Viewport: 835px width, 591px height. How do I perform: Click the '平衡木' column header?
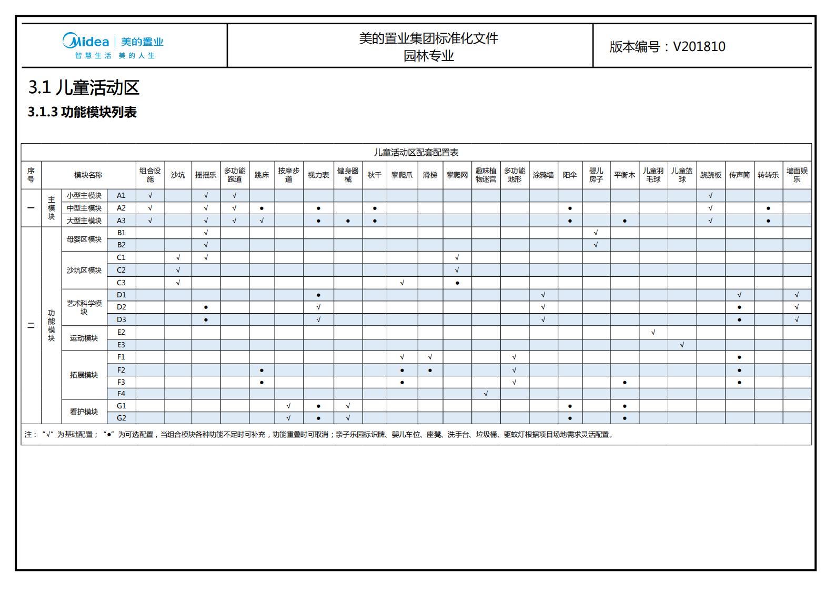point(625,175)
